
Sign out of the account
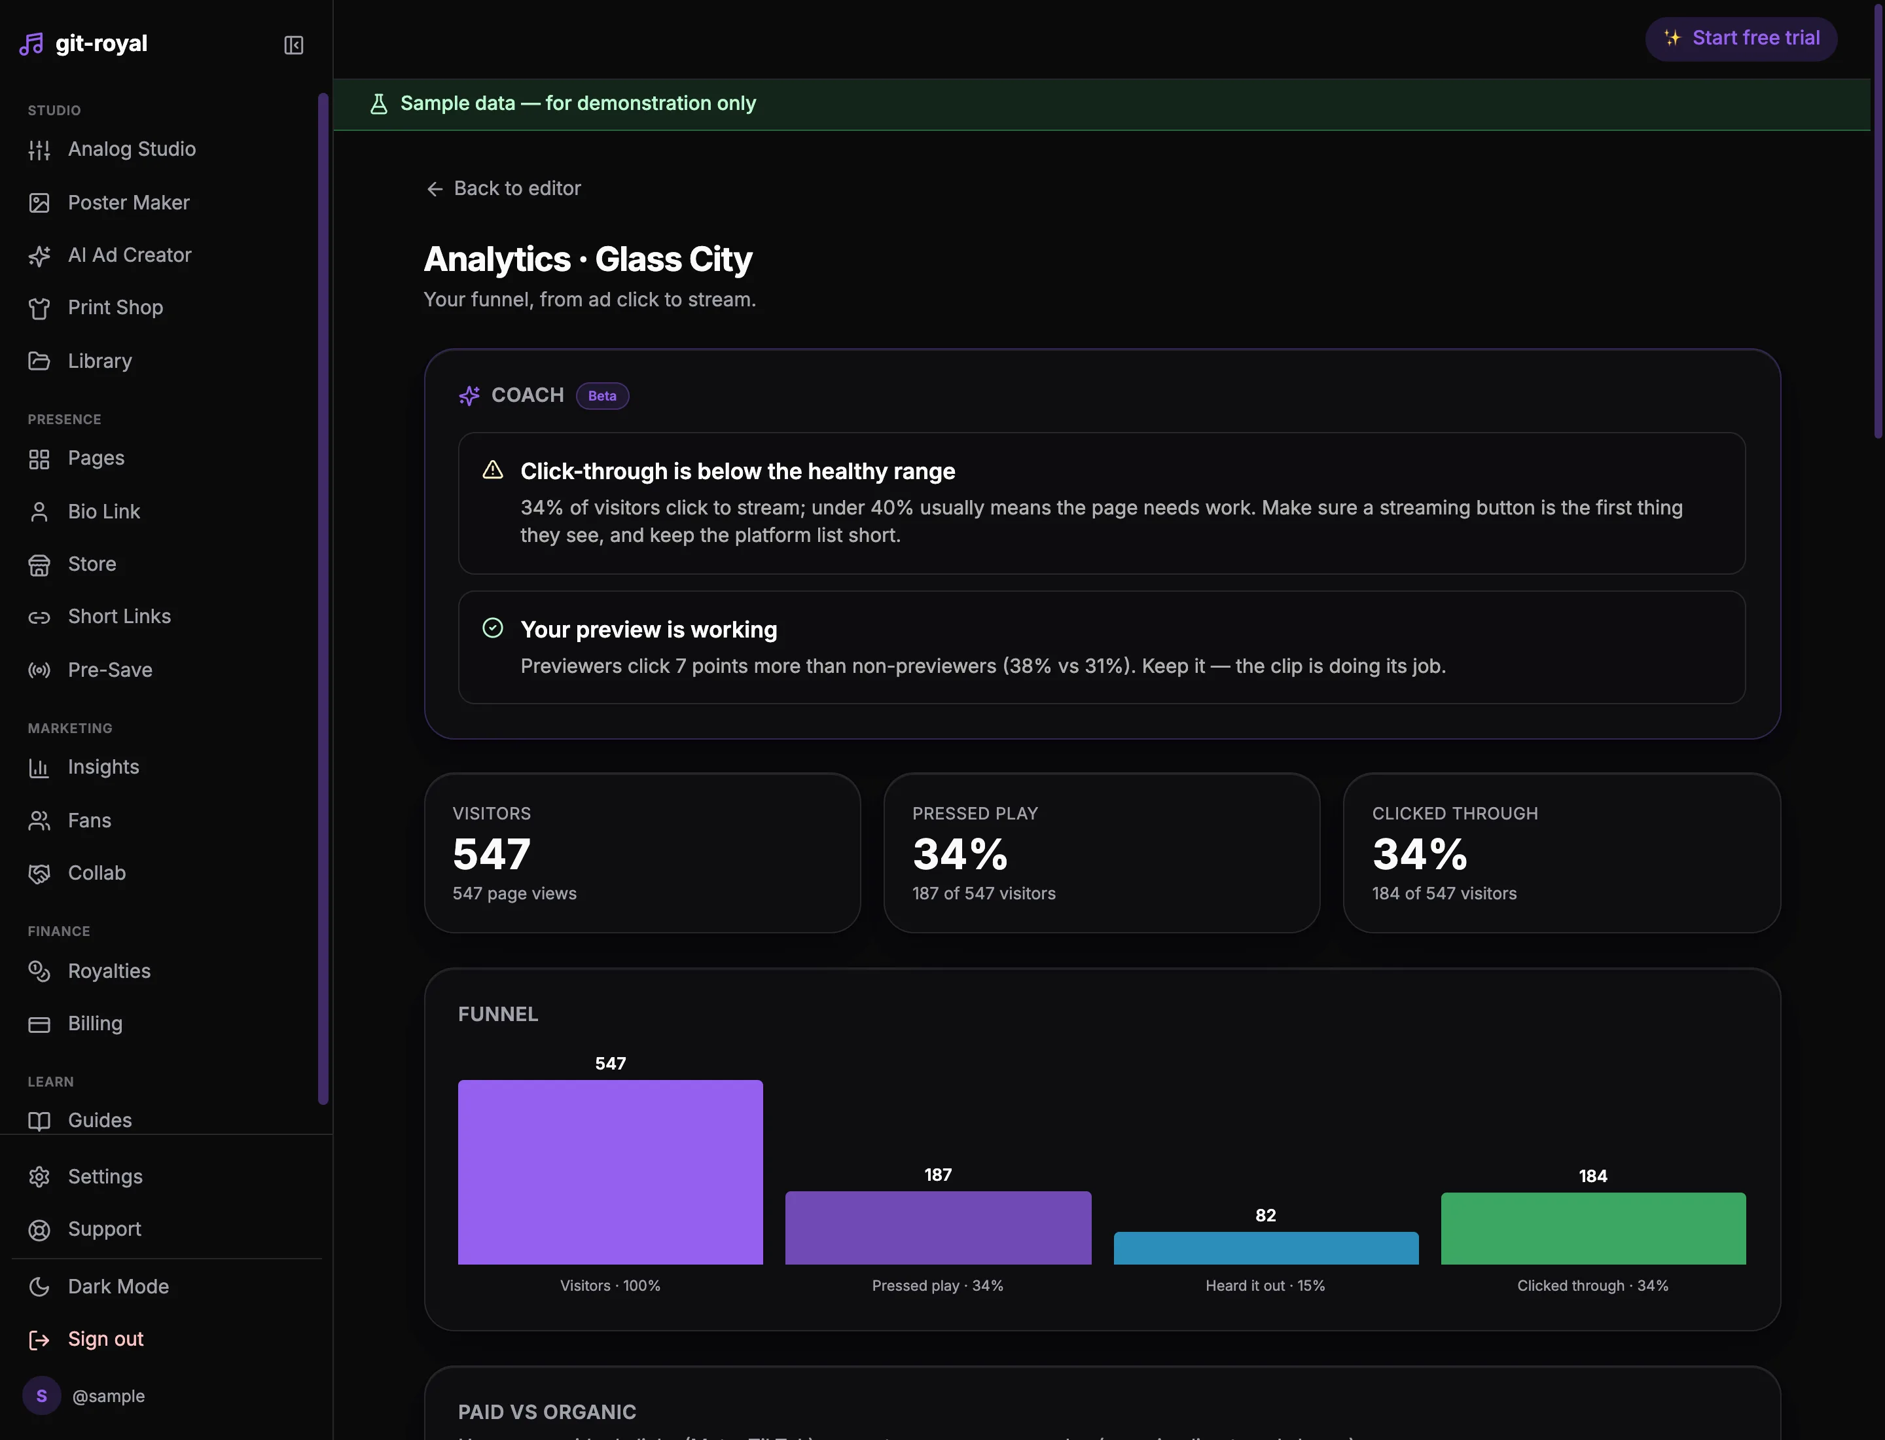166,1339
